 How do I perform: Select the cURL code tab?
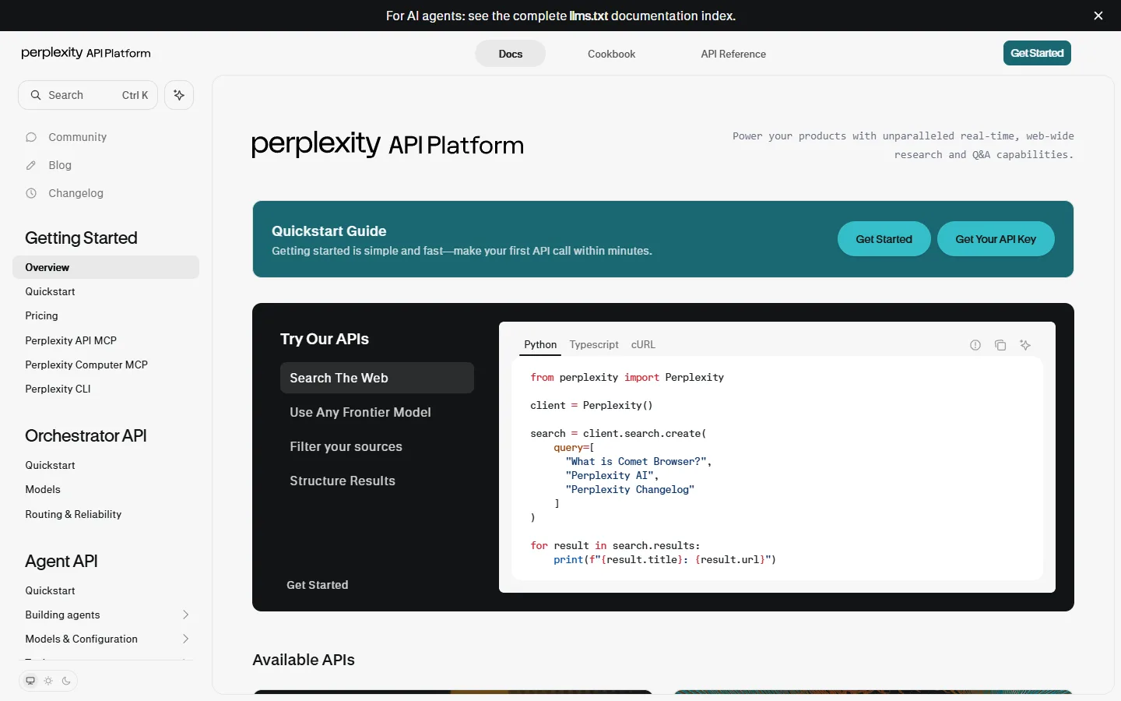click(x=643, y=344)
